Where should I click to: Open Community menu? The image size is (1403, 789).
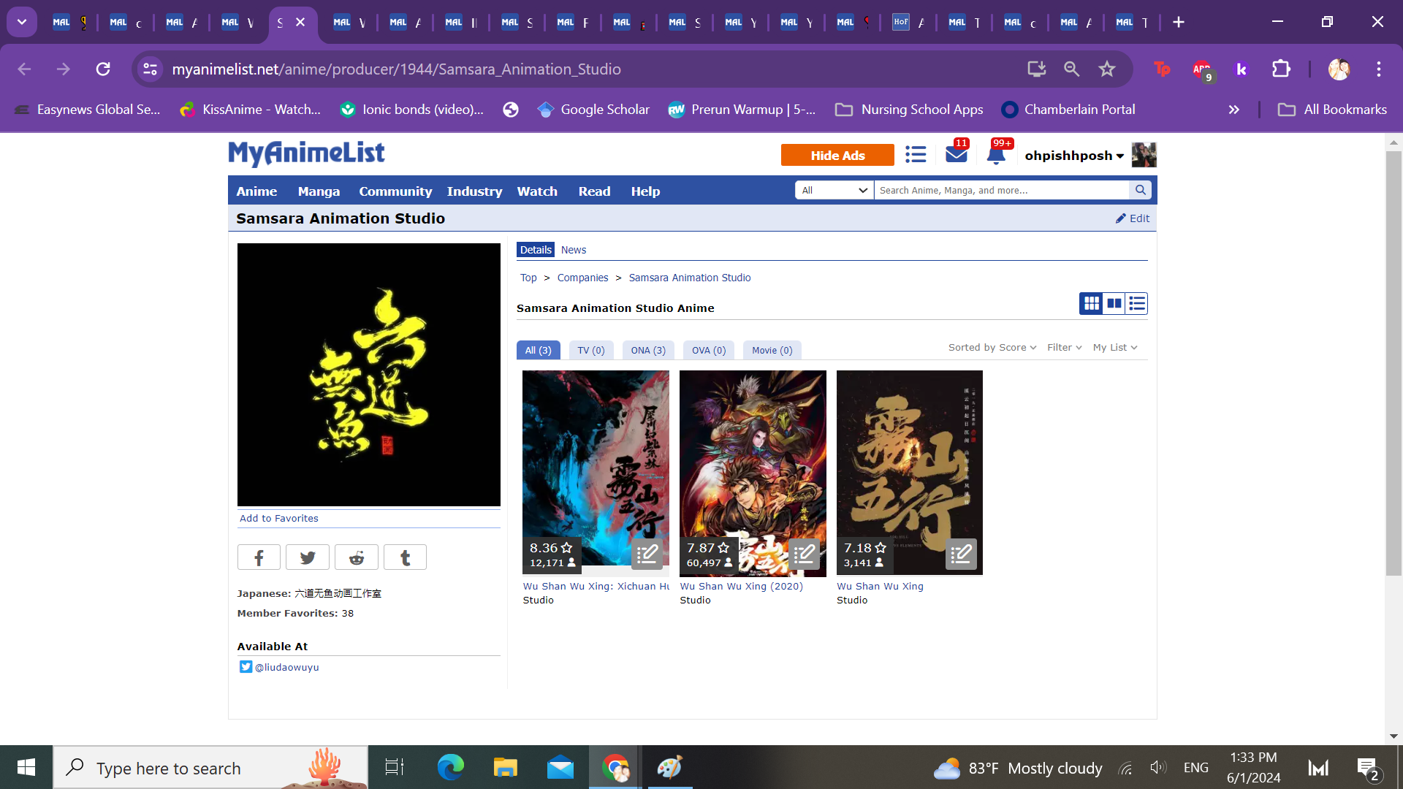click(x=395, y=191)
